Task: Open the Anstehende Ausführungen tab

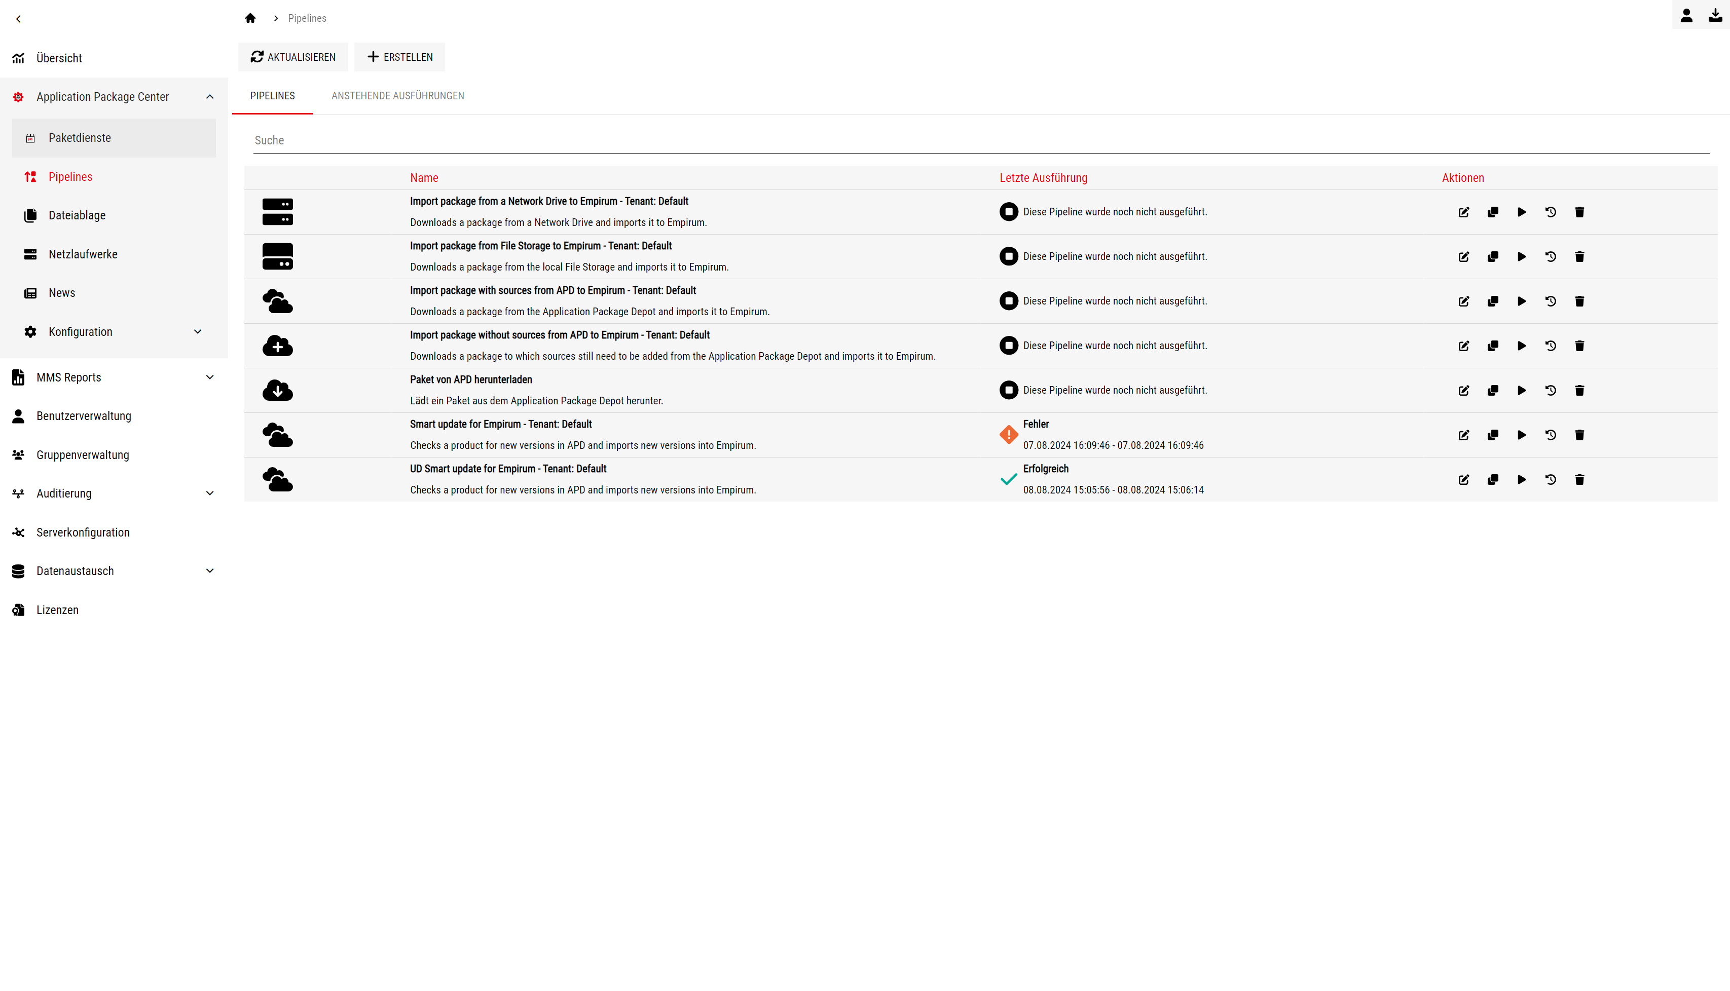Action: click(x=397, y=96)
